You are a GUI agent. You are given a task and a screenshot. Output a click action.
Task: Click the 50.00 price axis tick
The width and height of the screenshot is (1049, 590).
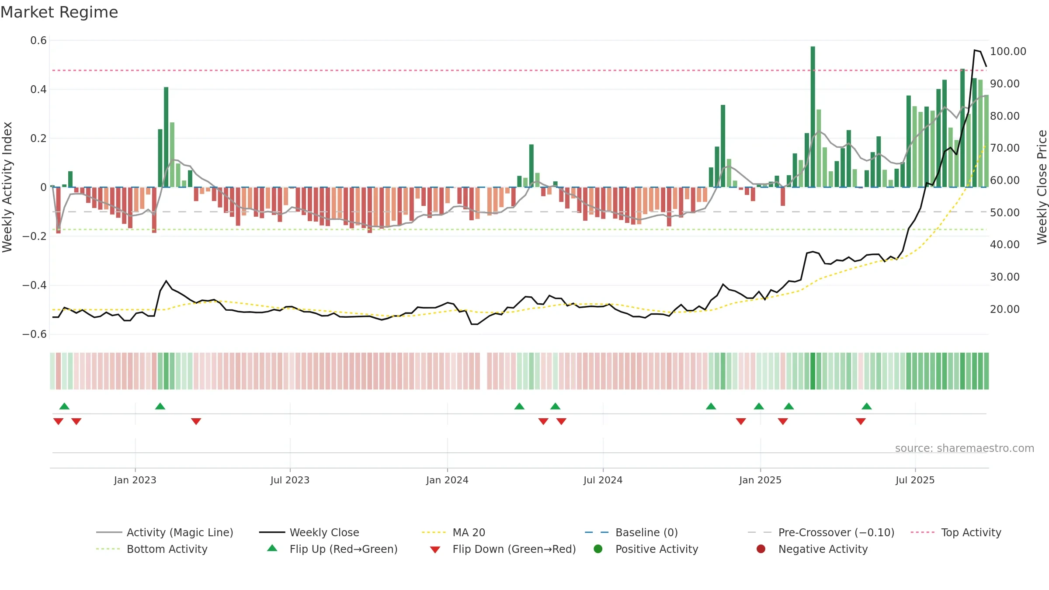[1004, 212]
